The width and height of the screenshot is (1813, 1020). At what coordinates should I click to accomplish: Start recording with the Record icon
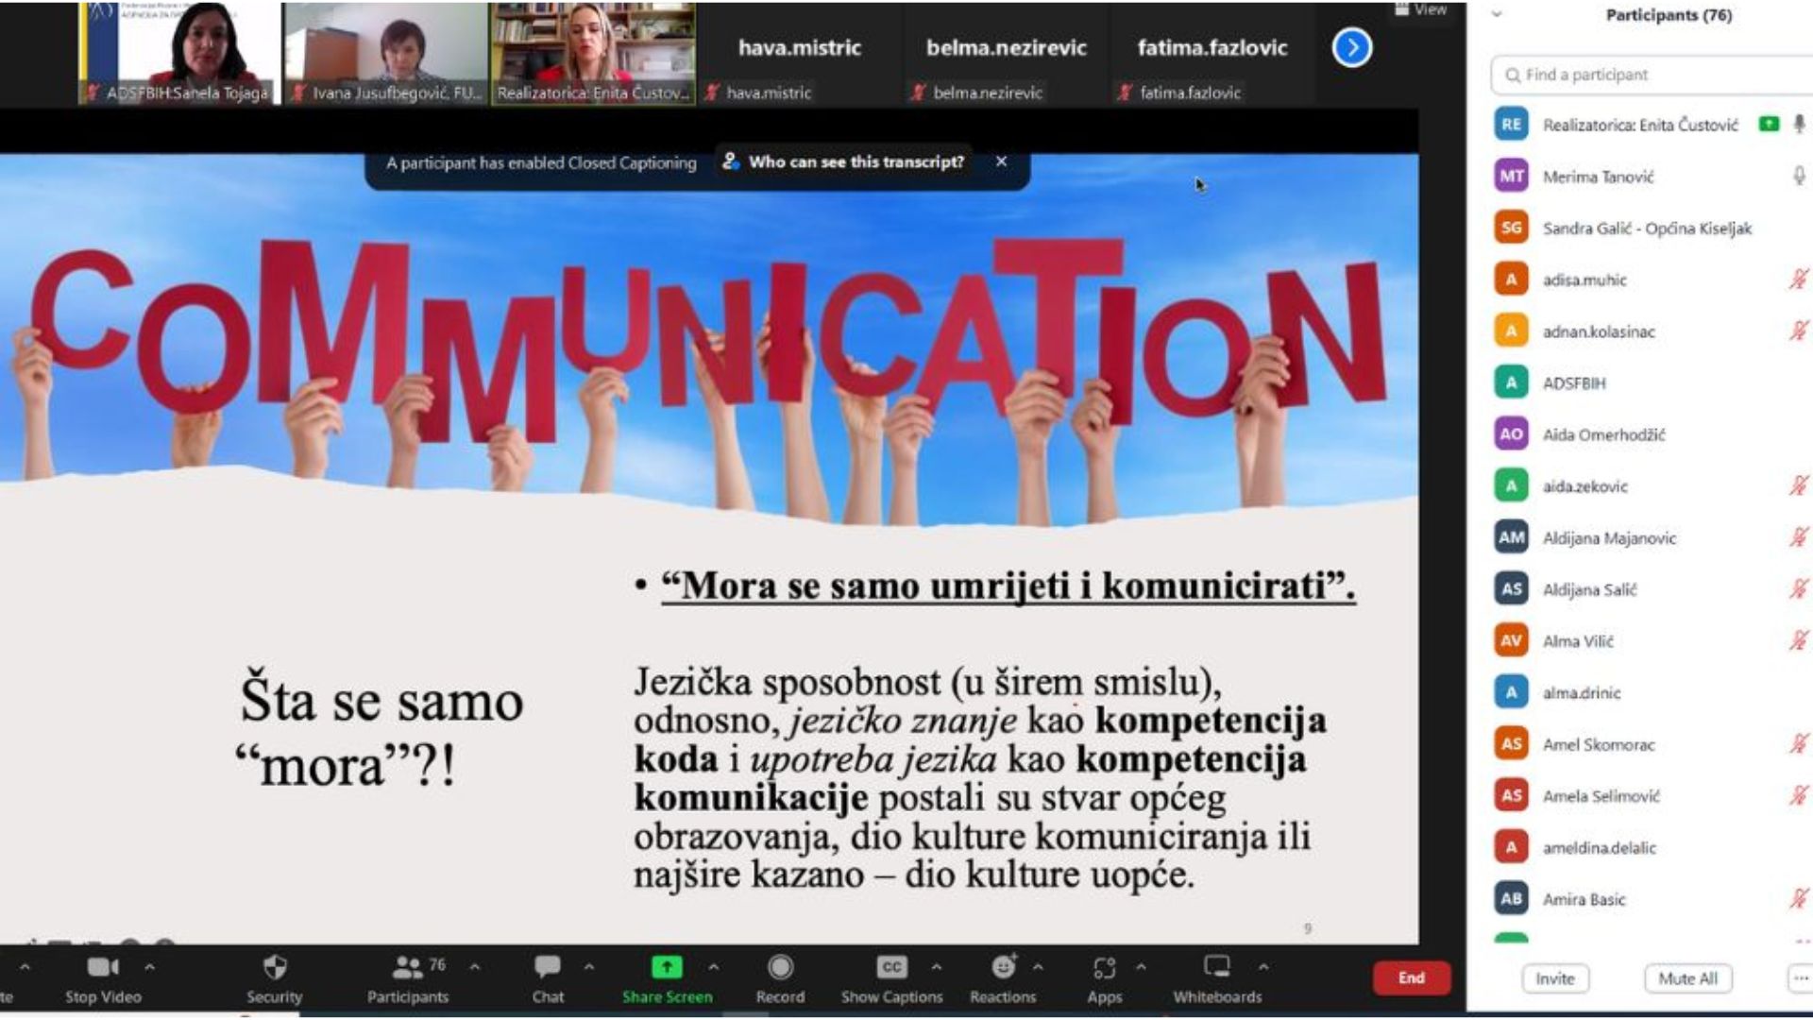point(780,968)
